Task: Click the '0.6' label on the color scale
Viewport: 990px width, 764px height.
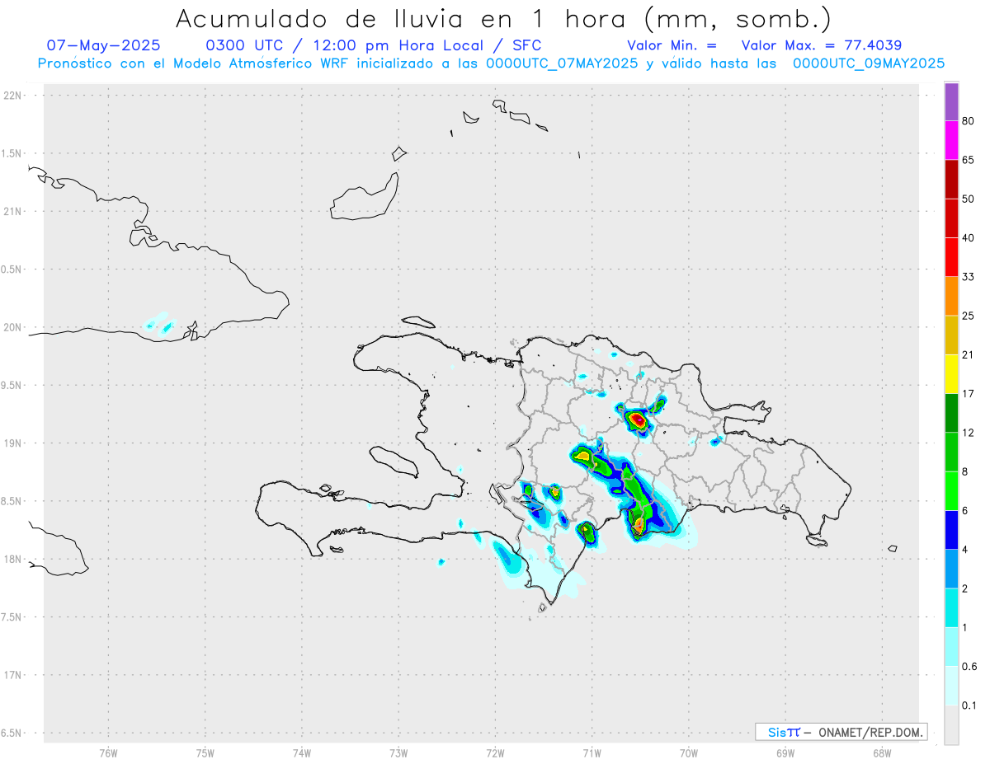Action: (970, 666)
